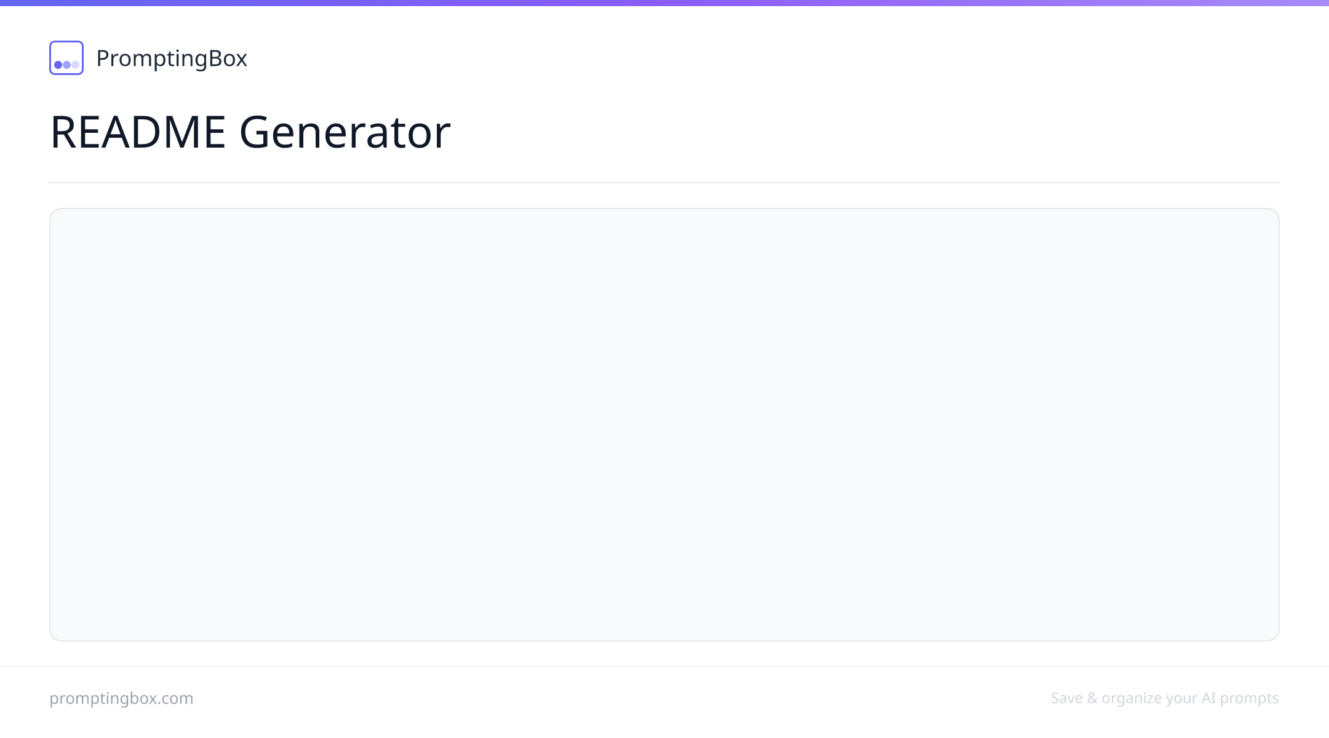Click the lightest dot in logo box
1329x738 pixels.
click(75, 65)
